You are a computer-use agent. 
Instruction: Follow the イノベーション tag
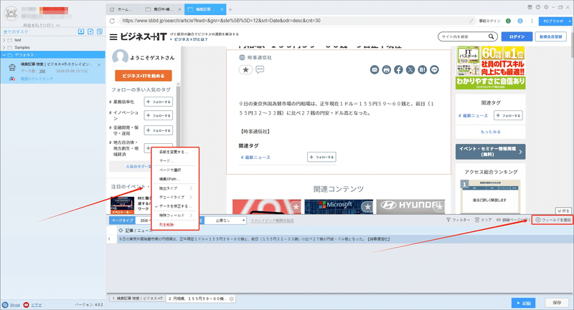tap(159, 115)
